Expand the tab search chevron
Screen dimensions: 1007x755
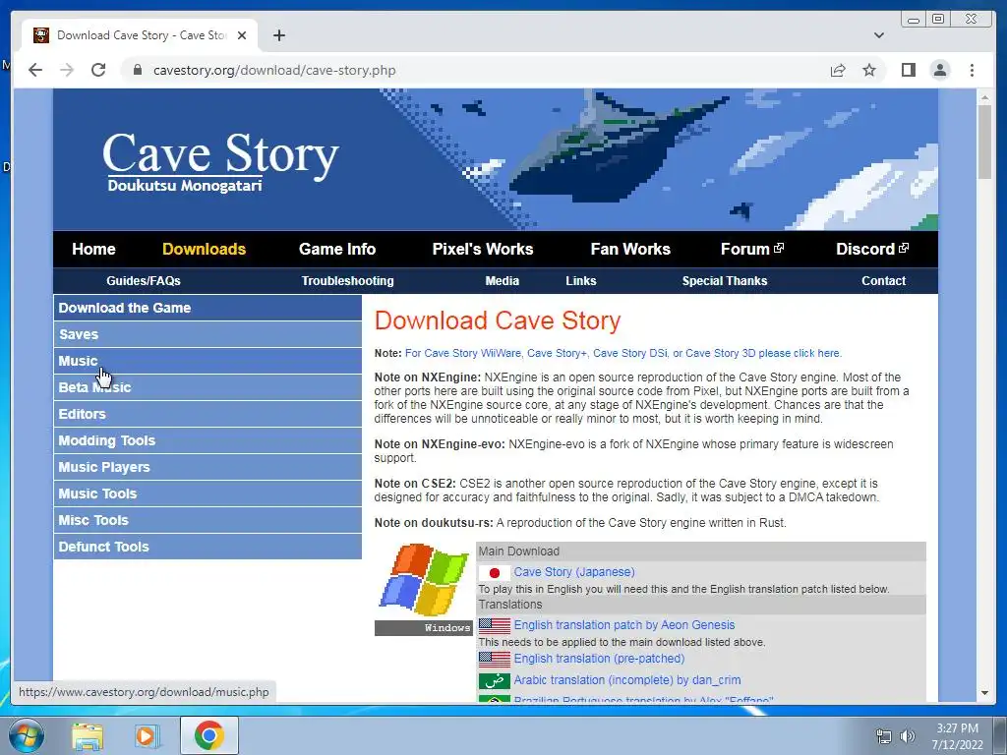[x=879, y=35]
